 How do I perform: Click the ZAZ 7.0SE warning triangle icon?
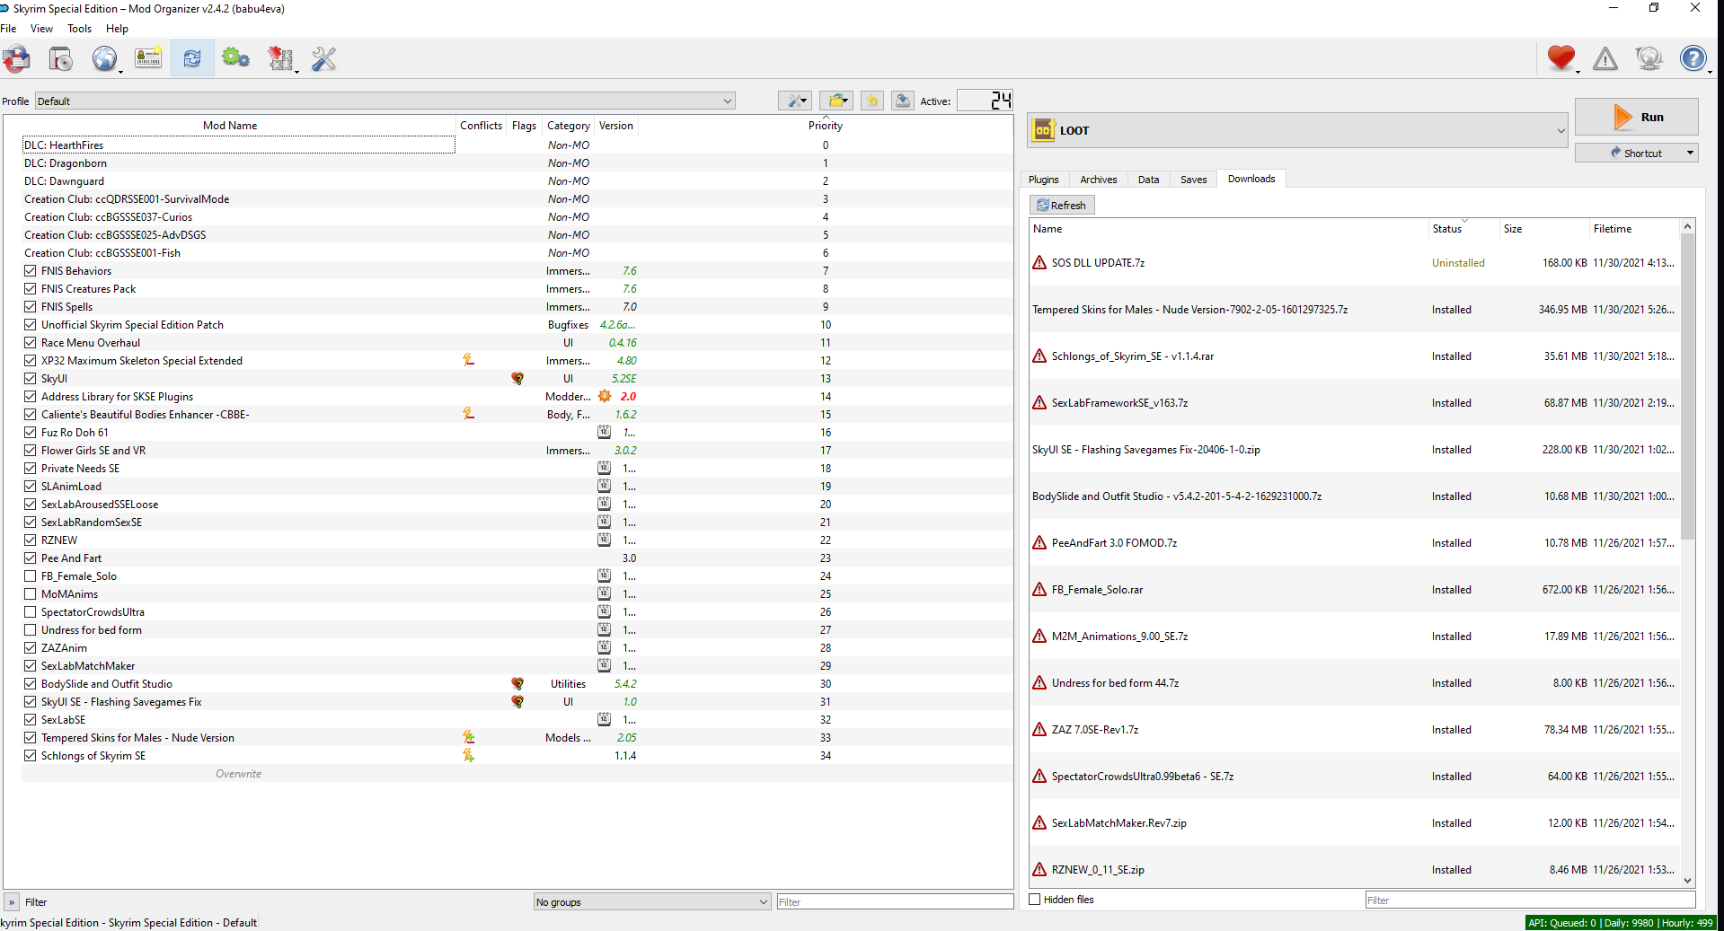[x=1039, y=730]
